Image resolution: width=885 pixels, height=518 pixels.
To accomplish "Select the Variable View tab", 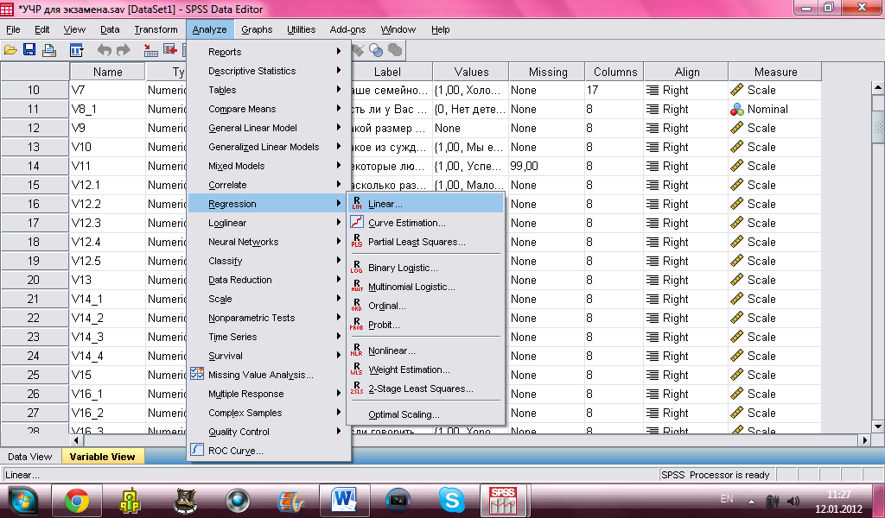I will [x=102, y=457].
